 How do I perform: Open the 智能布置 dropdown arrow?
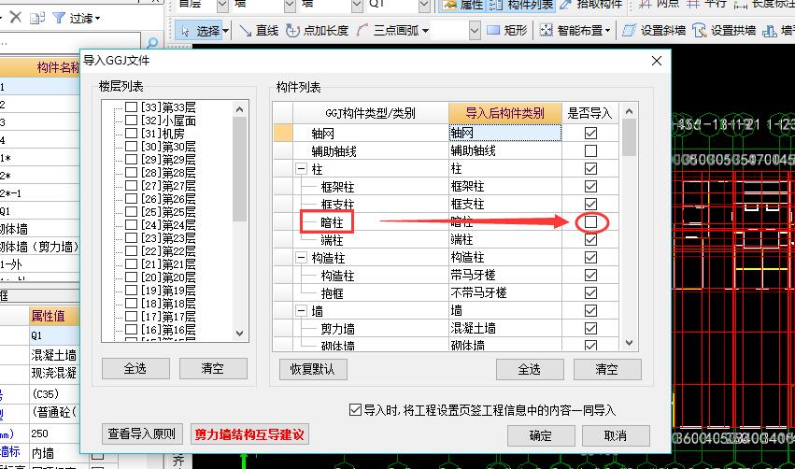(x=607, y=31)
